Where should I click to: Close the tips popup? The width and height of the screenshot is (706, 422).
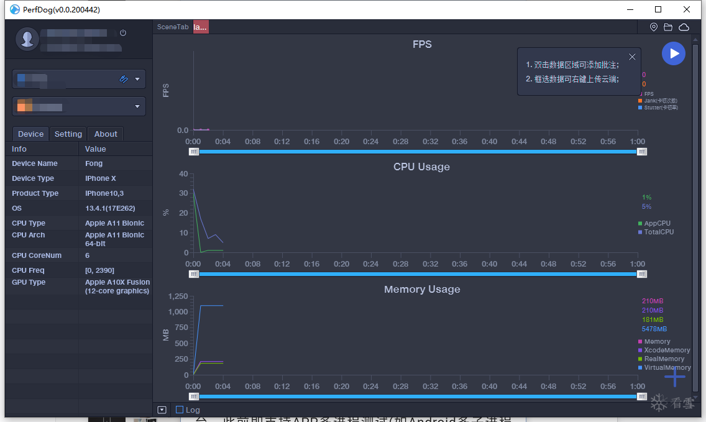[632, 57]
